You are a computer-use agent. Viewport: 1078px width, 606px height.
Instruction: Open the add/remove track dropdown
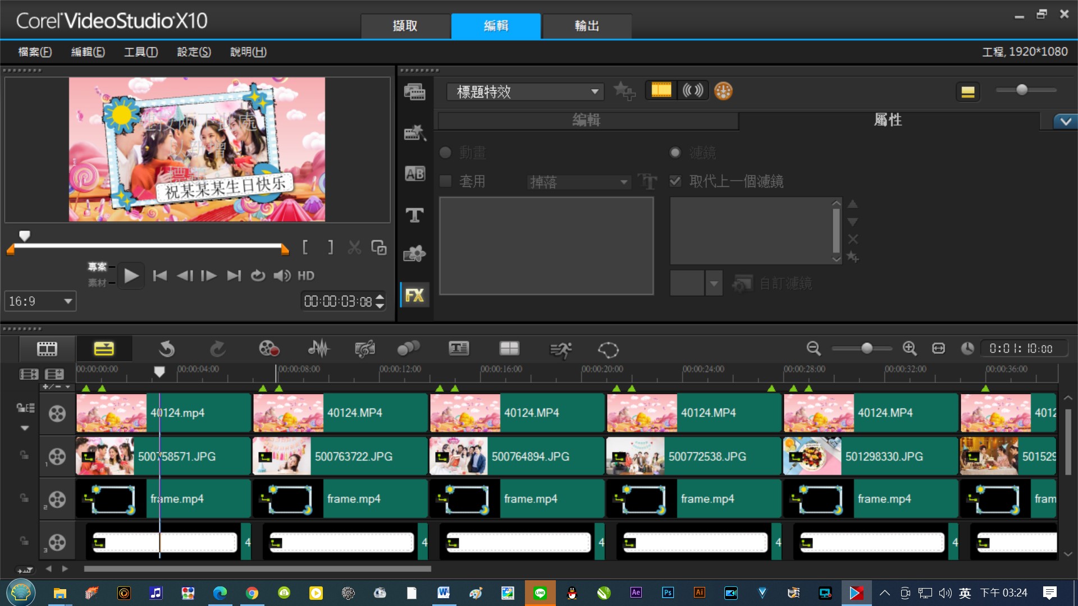point(57,387)
